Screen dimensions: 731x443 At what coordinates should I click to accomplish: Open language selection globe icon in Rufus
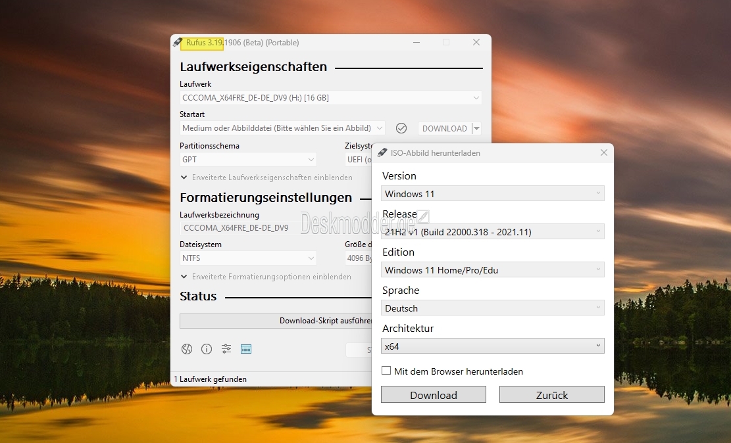pyautogui.click(x=187, y=349)
